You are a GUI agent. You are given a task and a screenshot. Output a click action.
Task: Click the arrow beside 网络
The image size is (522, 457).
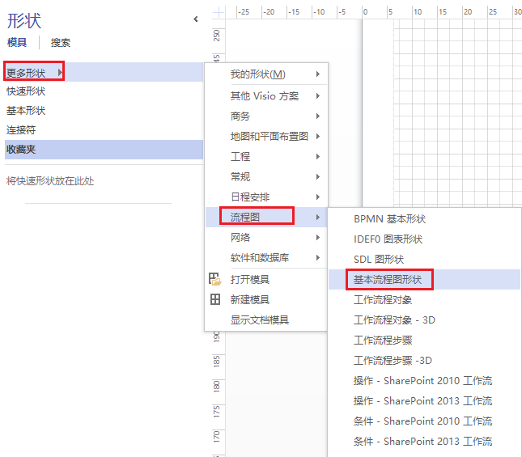318,237
